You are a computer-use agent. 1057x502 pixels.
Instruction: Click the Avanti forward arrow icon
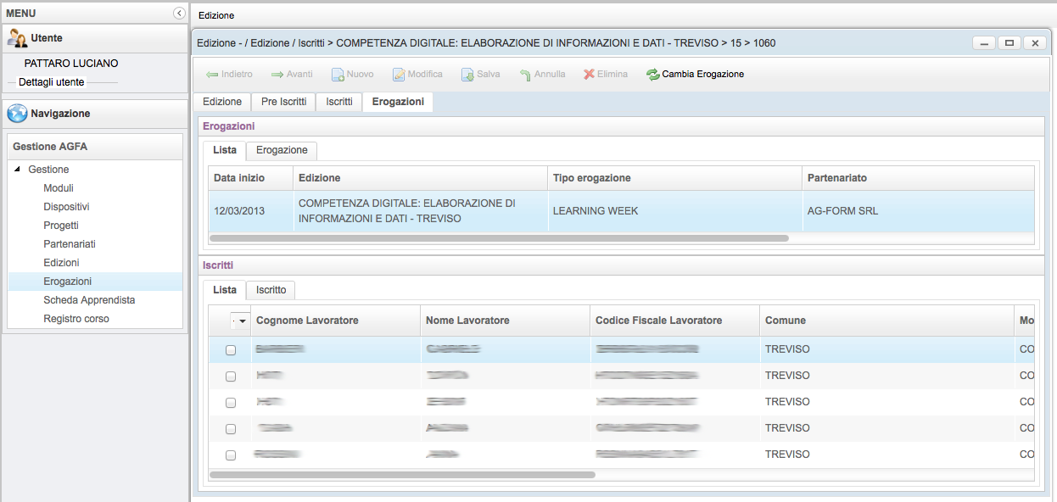pos(277,75)
